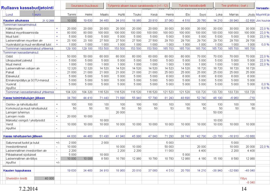Click the Seuraava (kuu)kausi button
This screenshot has height=191, width=270.
[85, 6]
